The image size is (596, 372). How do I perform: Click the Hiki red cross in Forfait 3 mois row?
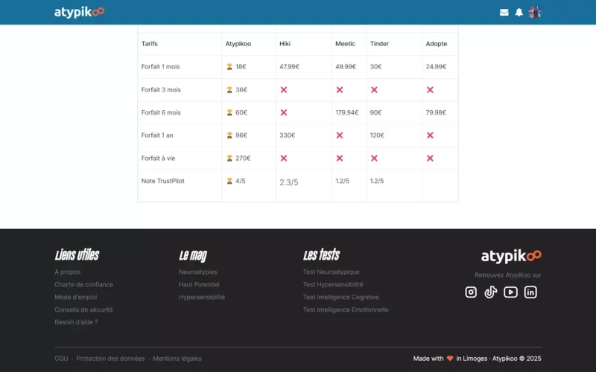coord(284,90)
